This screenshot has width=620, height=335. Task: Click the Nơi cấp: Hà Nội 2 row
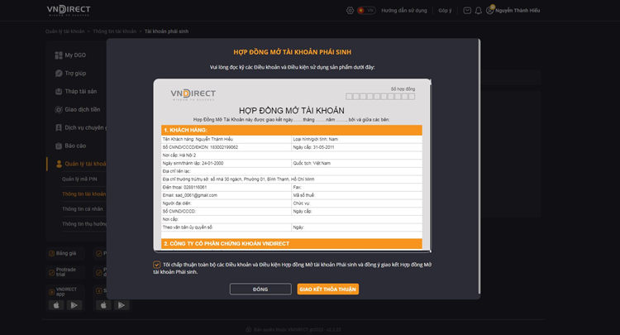coord(292,156)
